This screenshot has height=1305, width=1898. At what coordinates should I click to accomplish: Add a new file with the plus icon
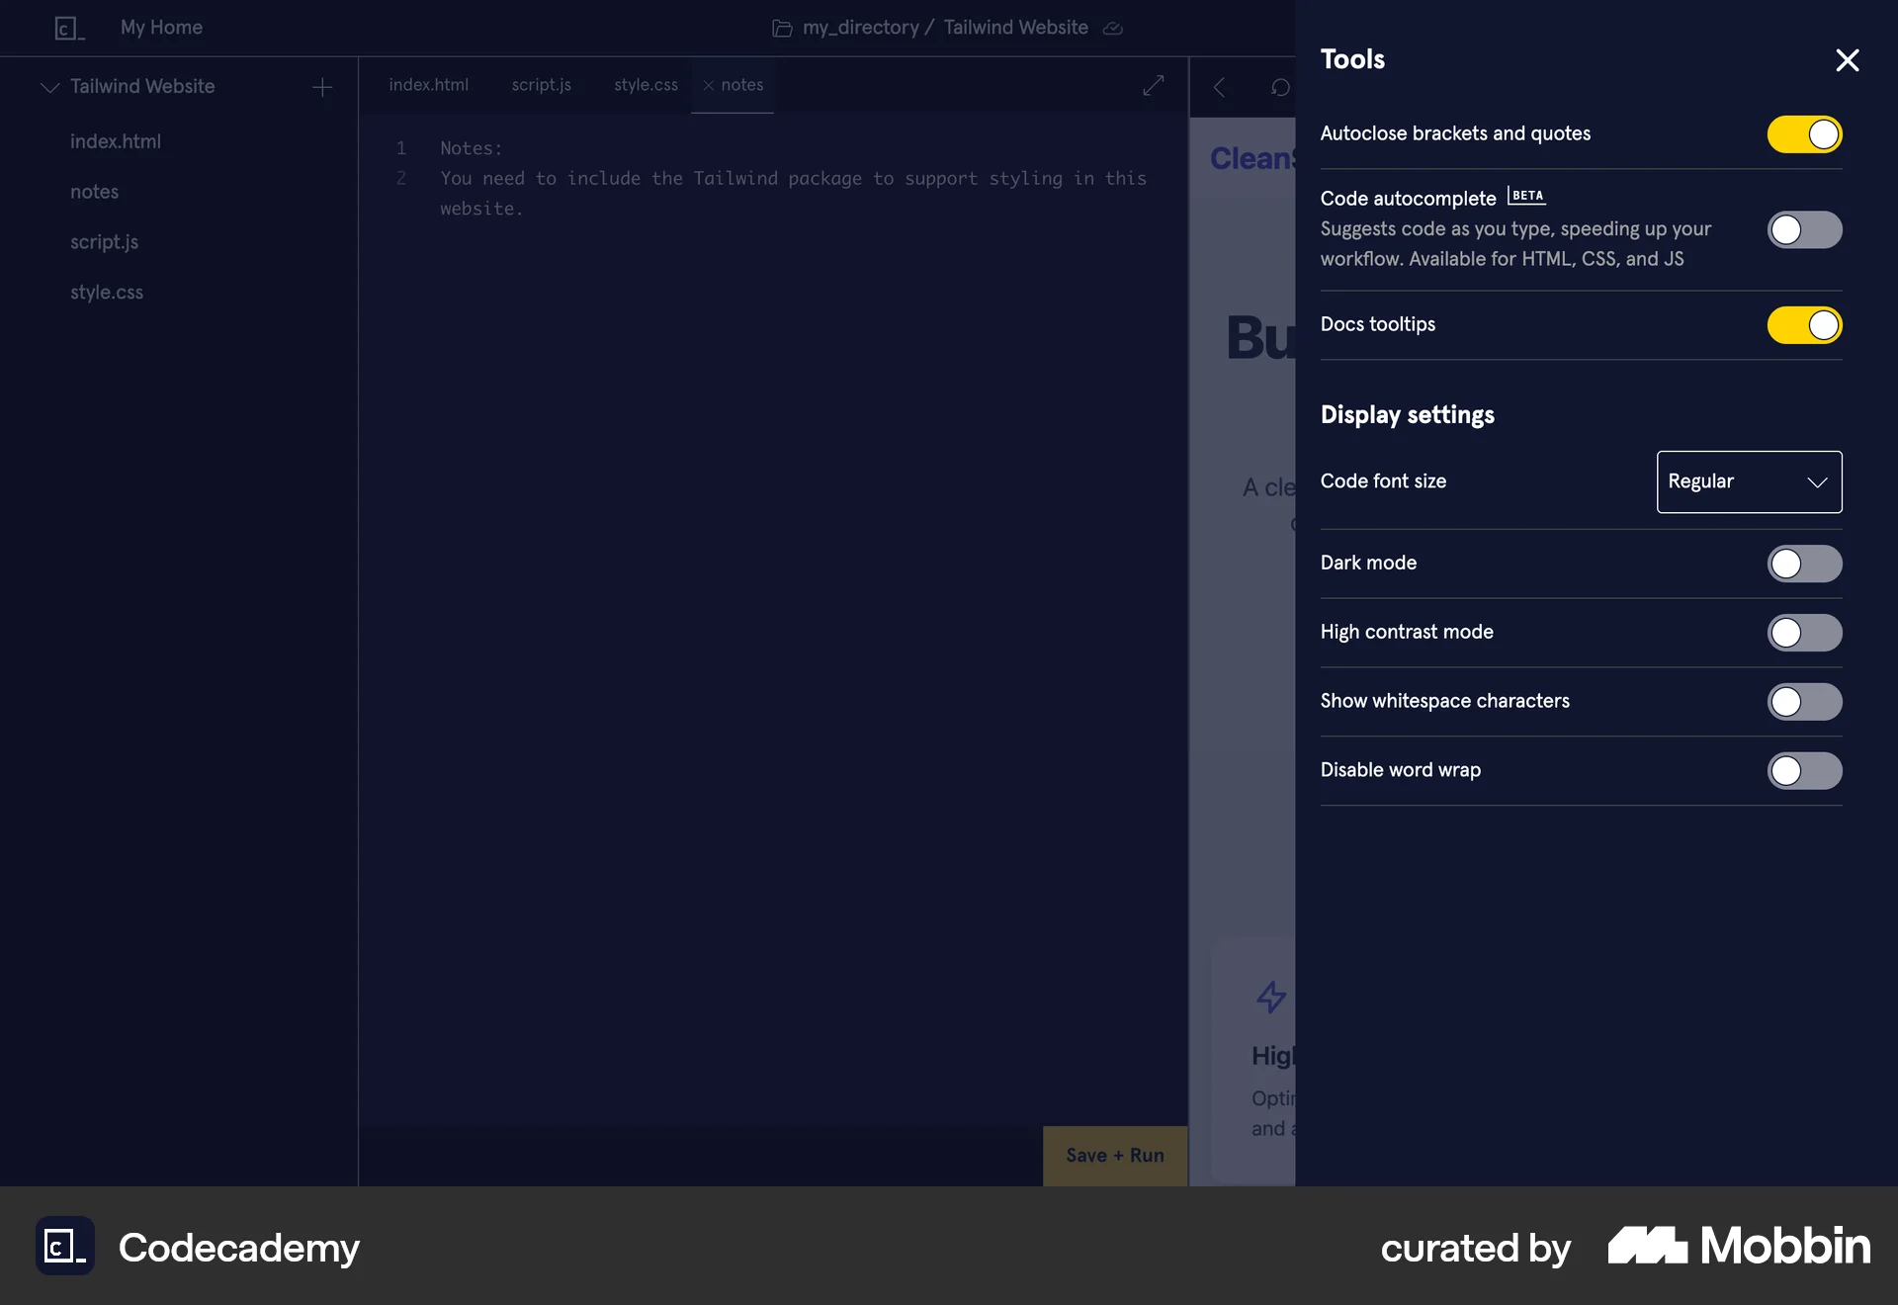pyautogui.click(x=322, y=87)
